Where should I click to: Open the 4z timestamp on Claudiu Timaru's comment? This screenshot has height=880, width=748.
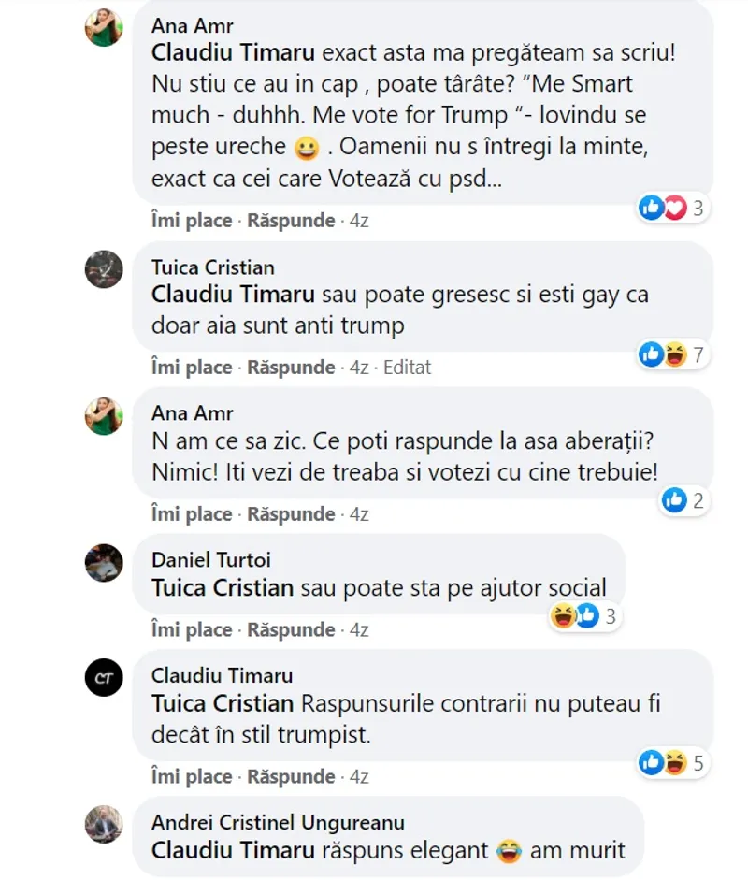pos(359,777)
